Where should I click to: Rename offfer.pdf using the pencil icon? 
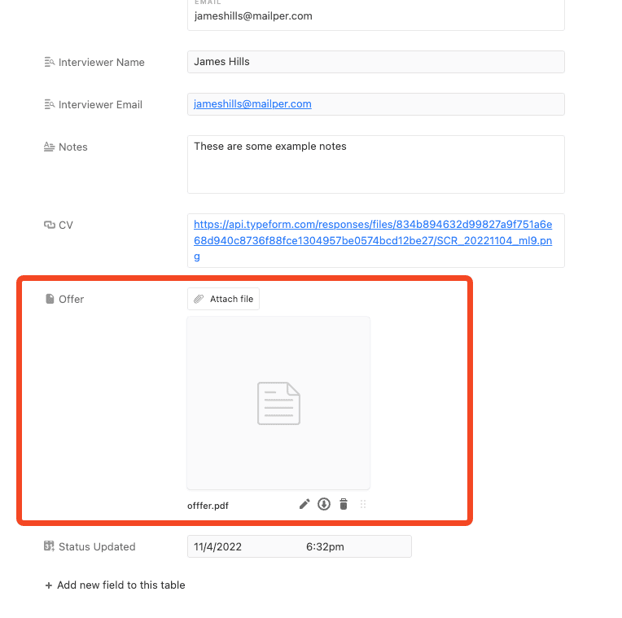304,504
